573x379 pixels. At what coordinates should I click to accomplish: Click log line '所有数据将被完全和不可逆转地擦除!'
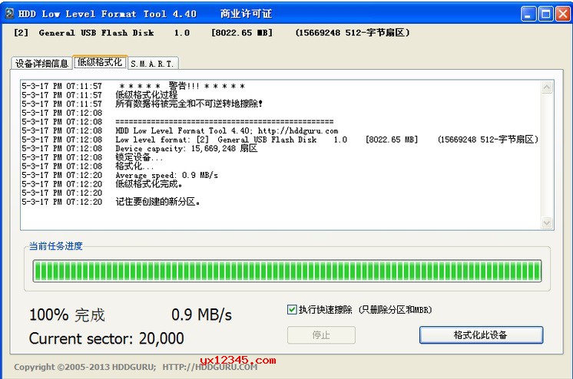[189, 104]
